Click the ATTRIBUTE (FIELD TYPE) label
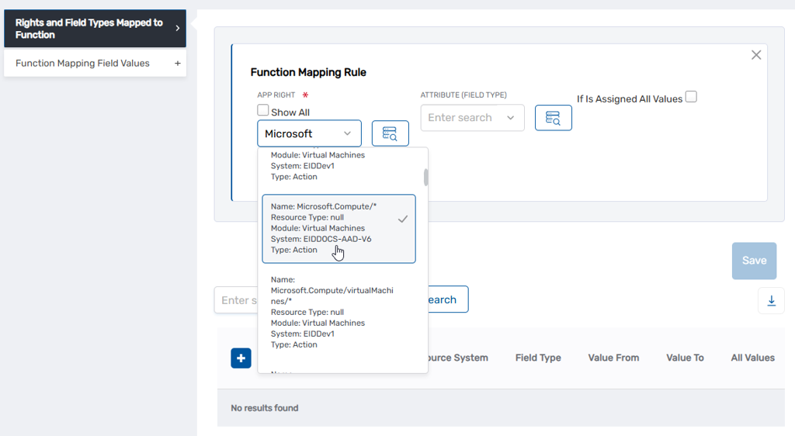Image resolution: width=795 pixels, height=436 pixels. click(463, 95)
